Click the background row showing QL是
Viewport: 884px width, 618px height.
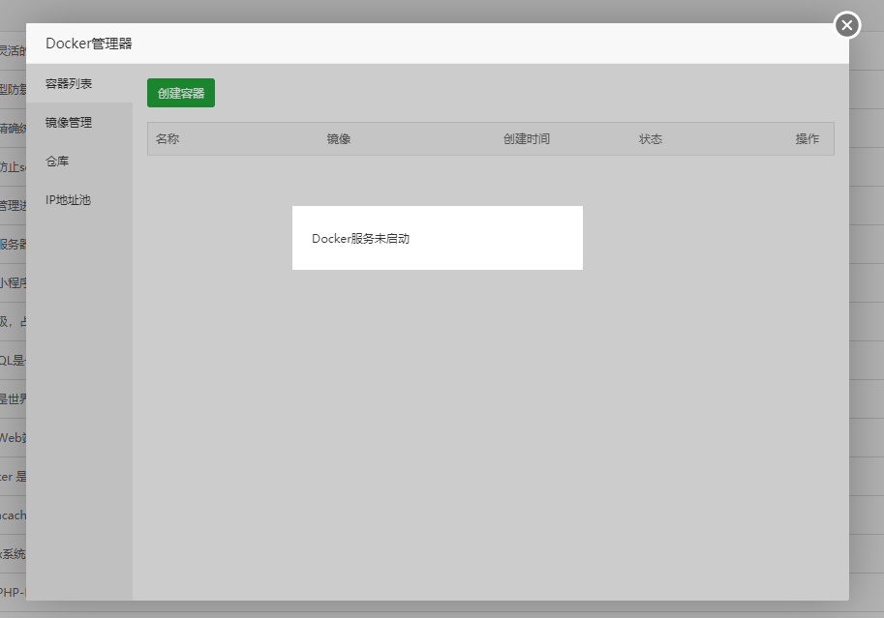pyautogui.click(x=13, y=361)
